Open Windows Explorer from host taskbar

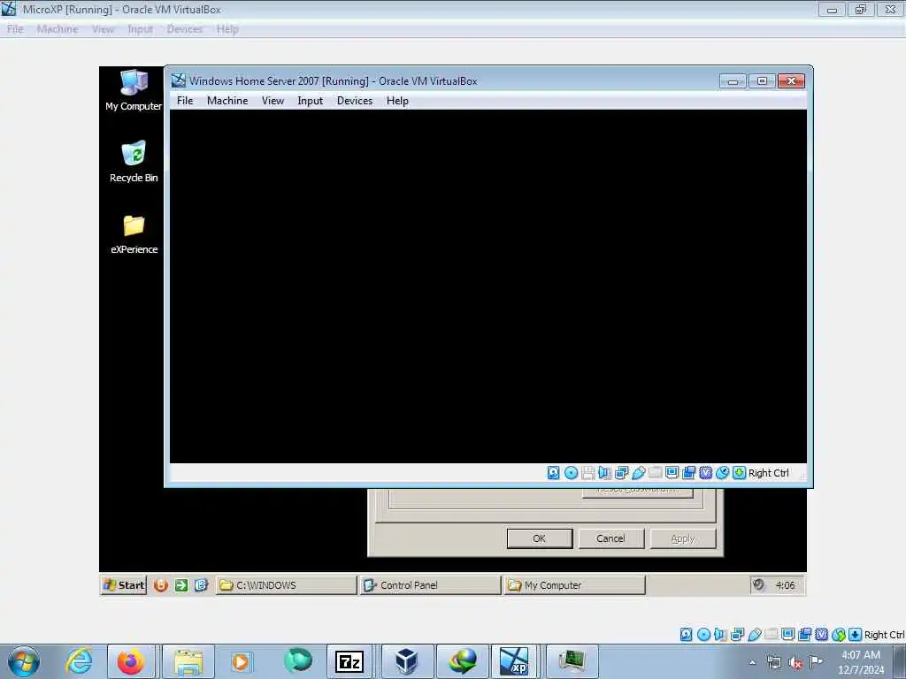[x=188, y=661]
